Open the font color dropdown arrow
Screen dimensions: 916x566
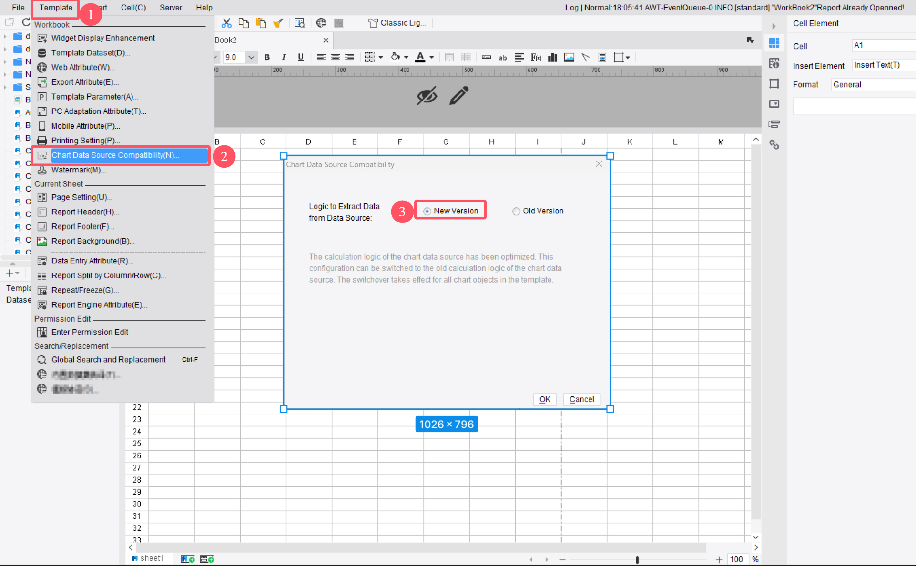point(432,58)
